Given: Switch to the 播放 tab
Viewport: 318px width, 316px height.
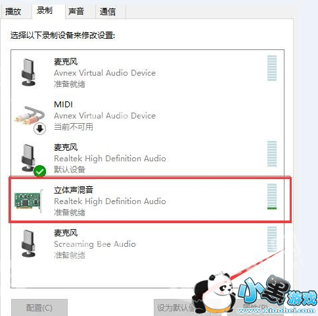Looking at the screenshot, I should coord(14,11).
